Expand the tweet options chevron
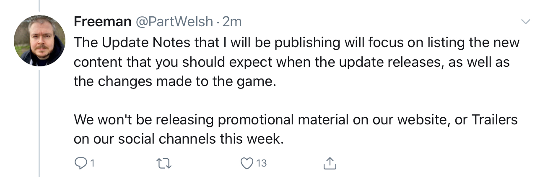Image resolution: width=540 pixels, height=177 pixels. [525, 21]
